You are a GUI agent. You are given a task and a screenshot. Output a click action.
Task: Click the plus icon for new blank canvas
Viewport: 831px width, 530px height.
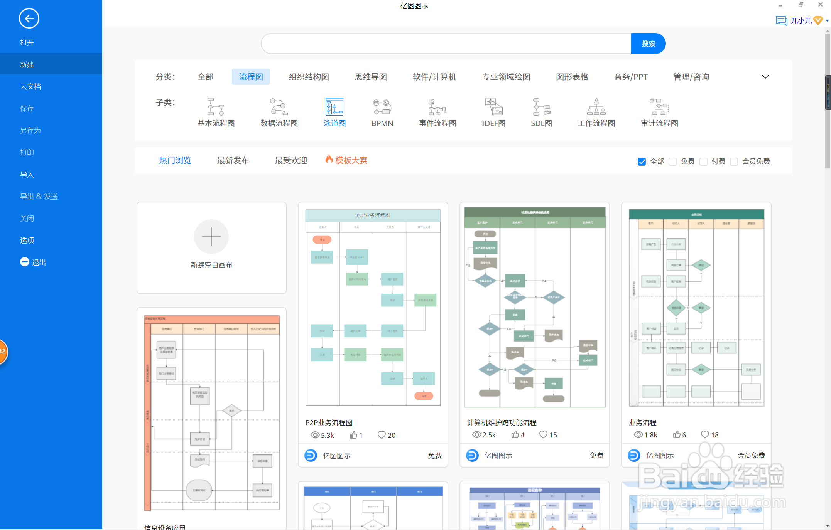(211, 237)
